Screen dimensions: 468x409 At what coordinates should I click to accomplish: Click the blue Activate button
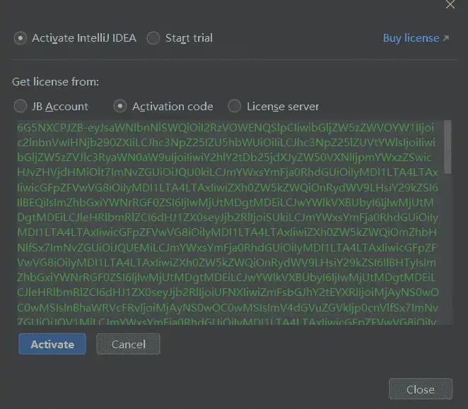point(52,344)
